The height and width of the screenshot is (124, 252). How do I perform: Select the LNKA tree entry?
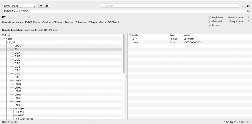18,81
